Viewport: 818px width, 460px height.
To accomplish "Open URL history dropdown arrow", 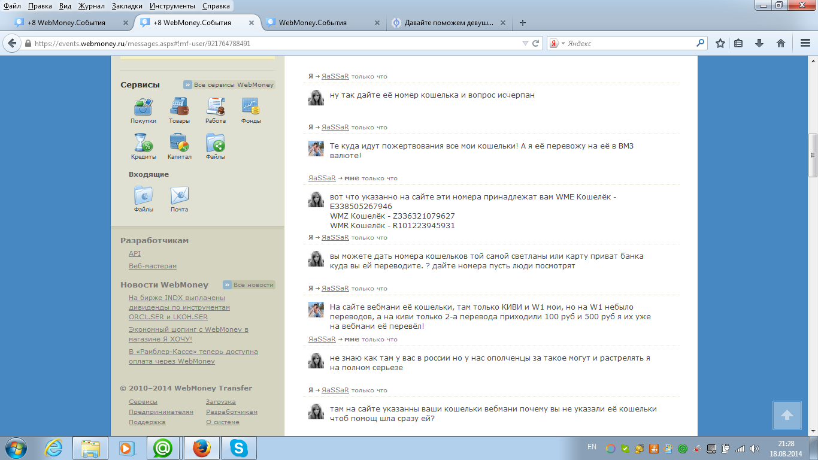I will [525, 43].
